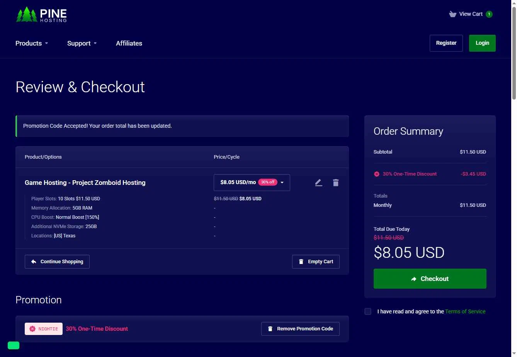Click the Empty Cart button
Screen dimensions: 517x357
point(316,262)
